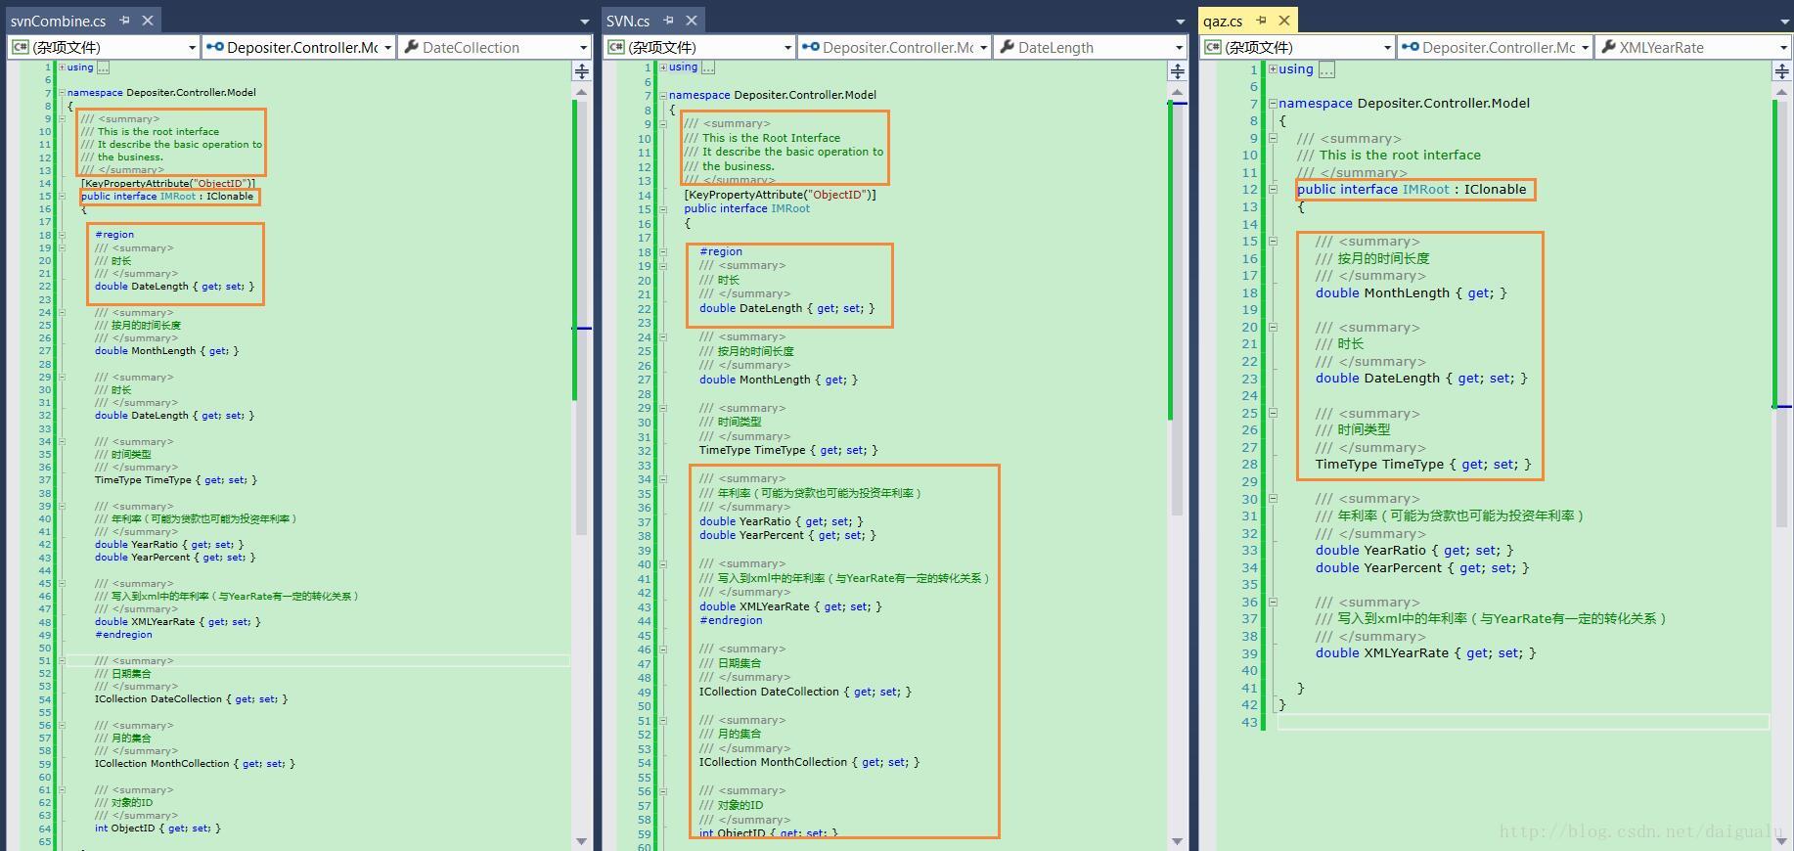Image resolution: width=1794 pixels, height=851 pixels.
Task: Collapse the namespace block in qaz.cs
Action: coord(1273,103)
